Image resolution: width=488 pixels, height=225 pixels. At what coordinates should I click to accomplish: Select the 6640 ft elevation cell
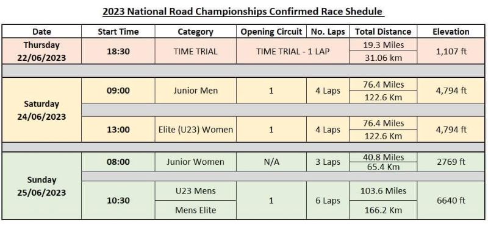pyautogui.click(x=451, y=201)
